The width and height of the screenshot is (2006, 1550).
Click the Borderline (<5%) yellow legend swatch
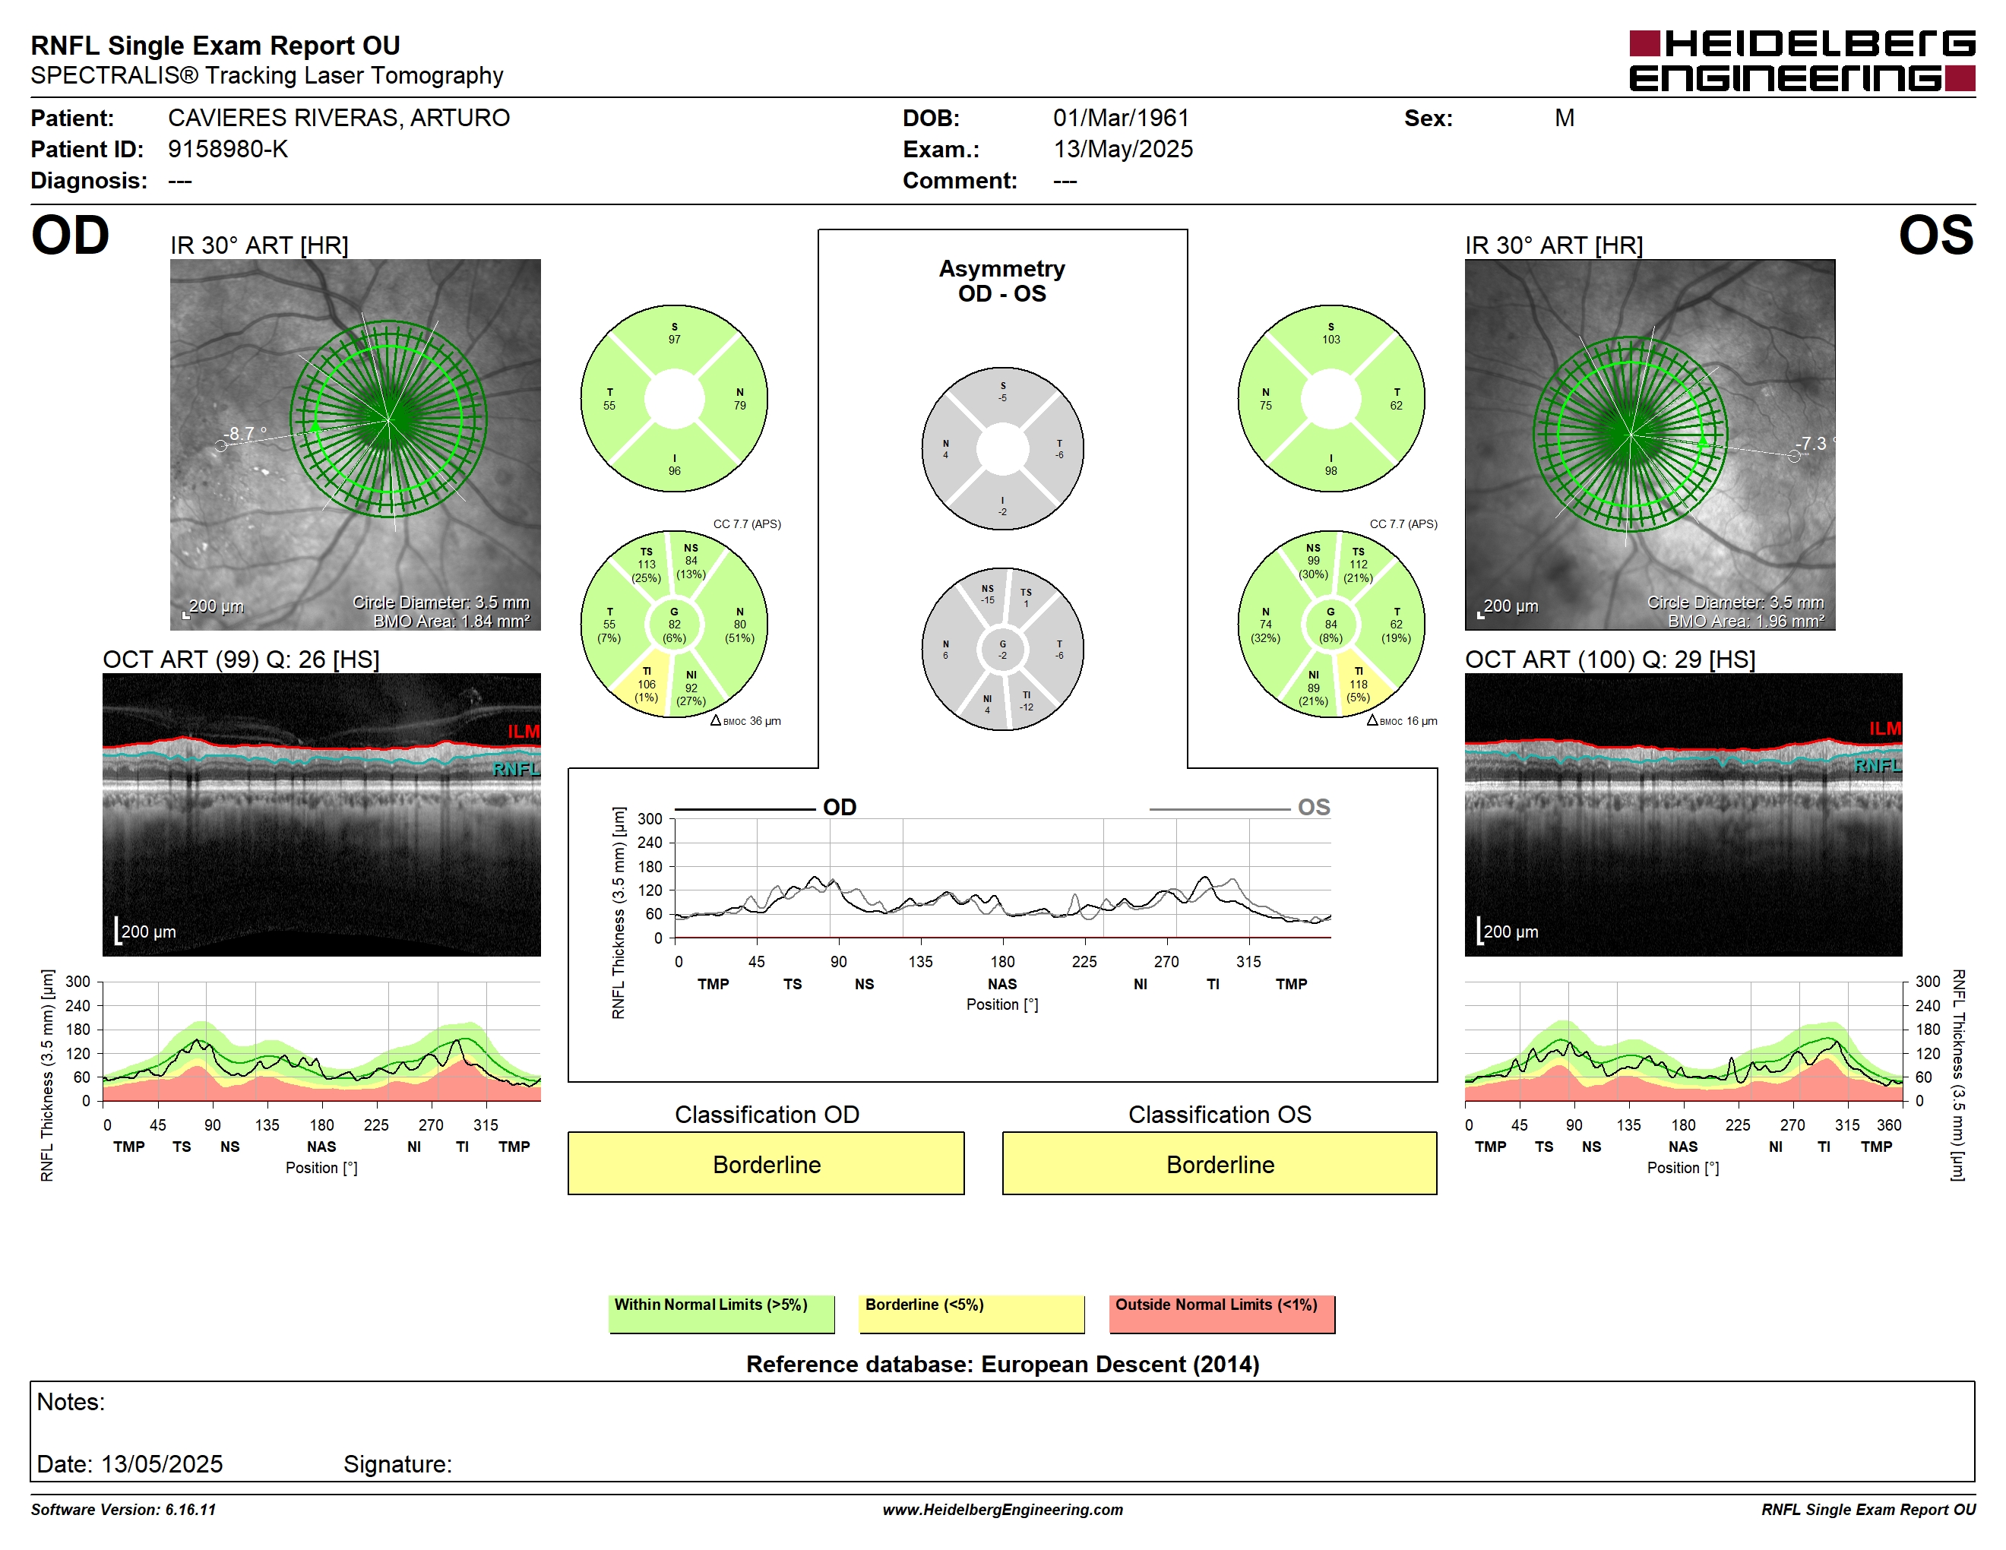[972, 1314]
